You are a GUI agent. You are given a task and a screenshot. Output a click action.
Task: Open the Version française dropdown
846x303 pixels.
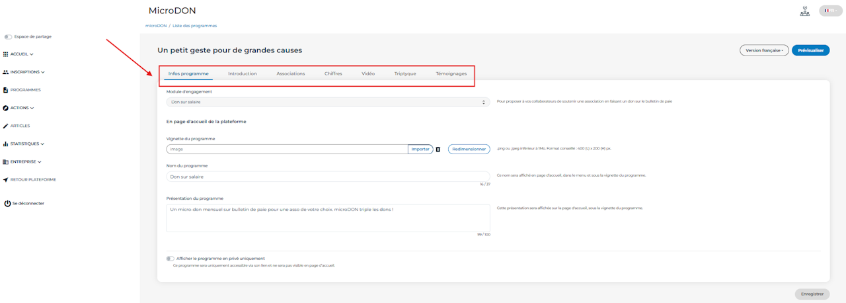tap(764, 50)
